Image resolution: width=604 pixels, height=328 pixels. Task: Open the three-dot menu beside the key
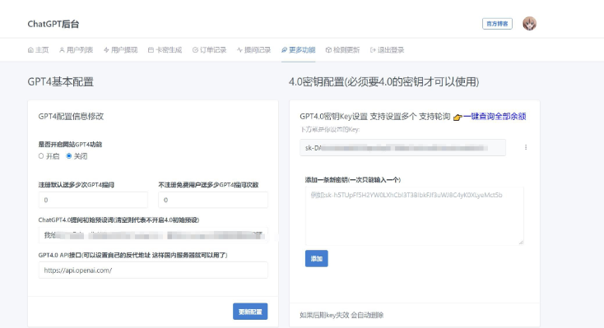[526, 147]
